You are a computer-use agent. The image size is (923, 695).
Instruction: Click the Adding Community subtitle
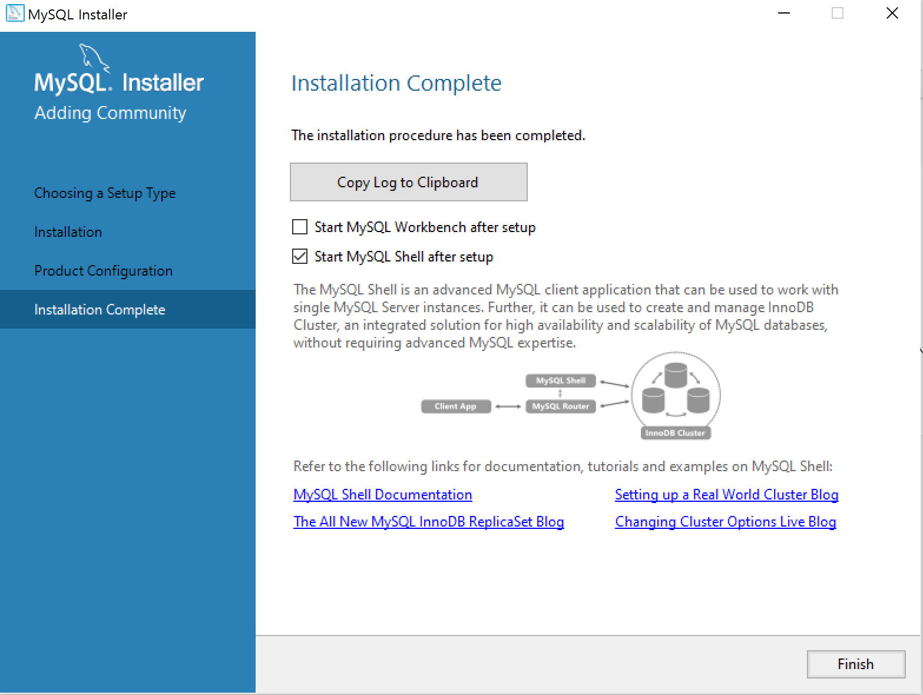(110, 112)
